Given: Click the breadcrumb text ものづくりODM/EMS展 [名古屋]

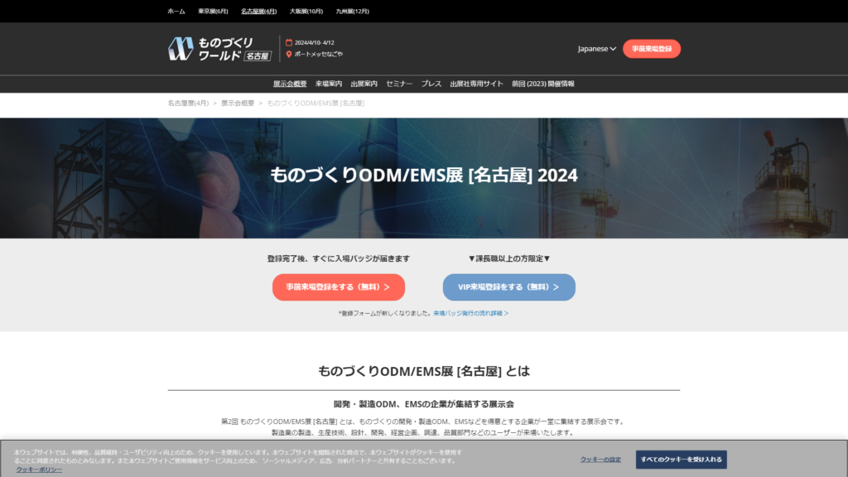Looking at the screenshot, I should pos(316,104).
